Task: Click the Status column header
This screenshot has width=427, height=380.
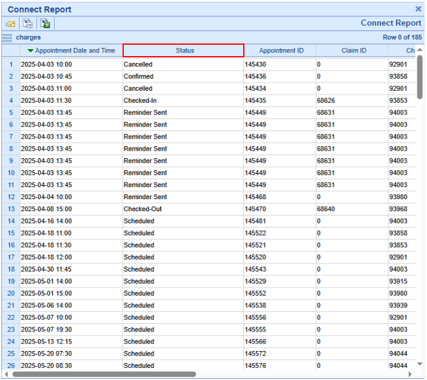Action: coord(184,50)
